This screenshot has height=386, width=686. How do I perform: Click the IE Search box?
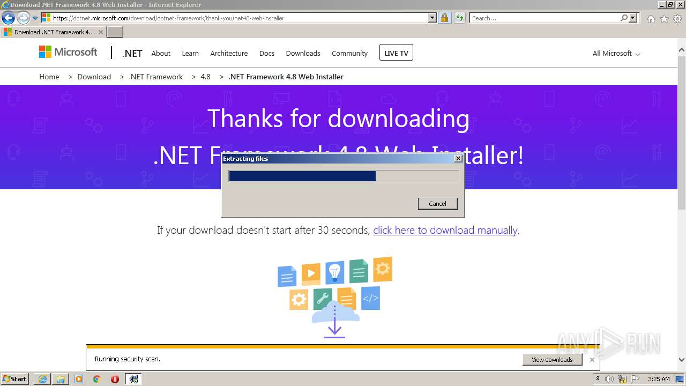(545, 18)
